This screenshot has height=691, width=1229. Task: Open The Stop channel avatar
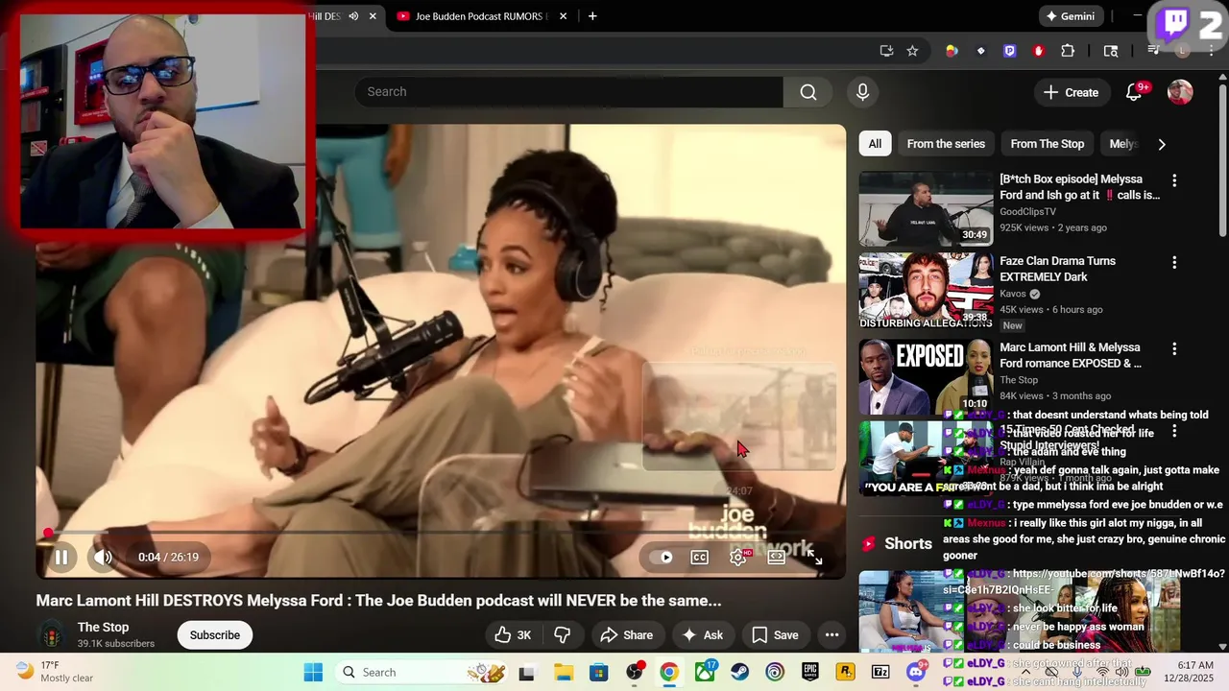[x=51, y=634]
